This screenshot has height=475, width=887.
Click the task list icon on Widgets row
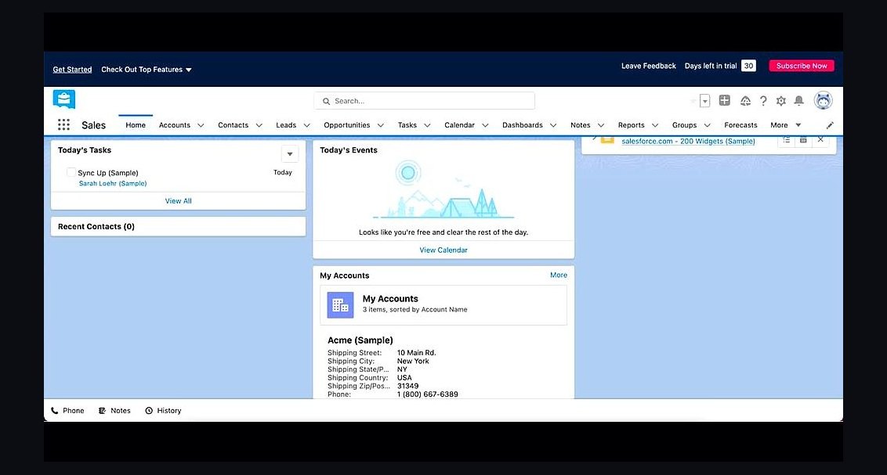pos(786,139)
